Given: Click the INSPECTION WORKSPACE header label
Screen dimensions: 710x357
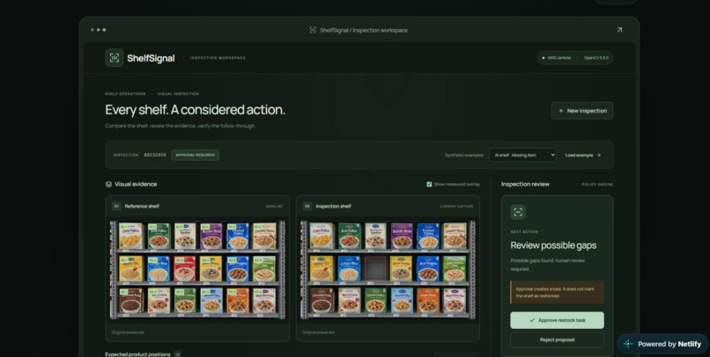Looking at the screenshot, I should pyautogui.click(x=218, y=58).
